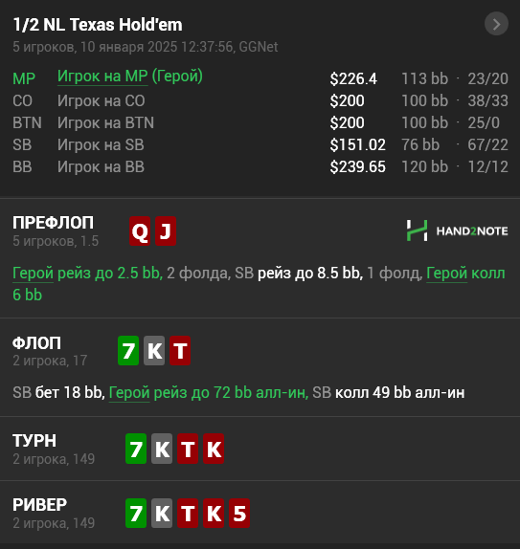Click the hero's 23/20 stats

point(487,78)
